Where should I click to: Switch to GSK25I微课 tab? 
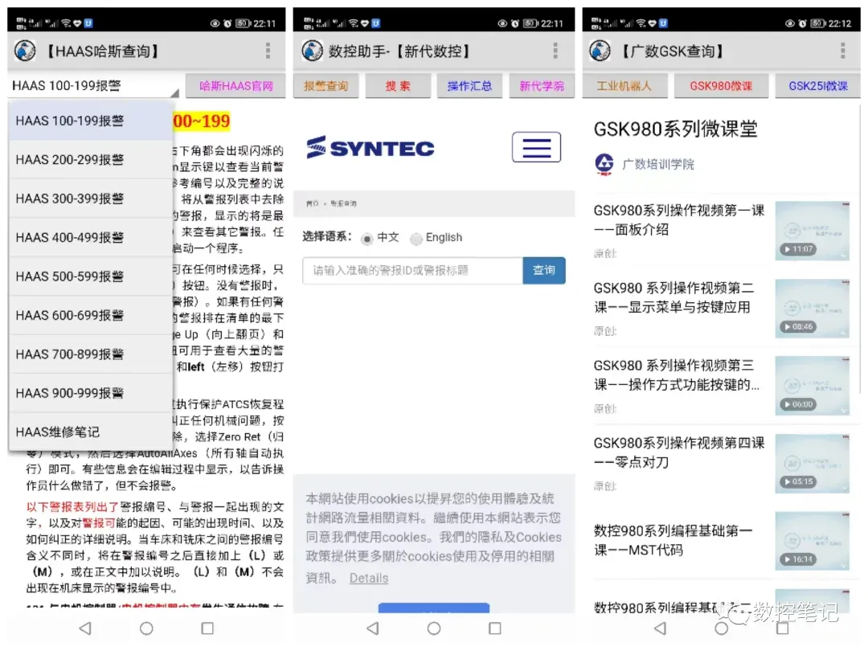coord(817,86)
